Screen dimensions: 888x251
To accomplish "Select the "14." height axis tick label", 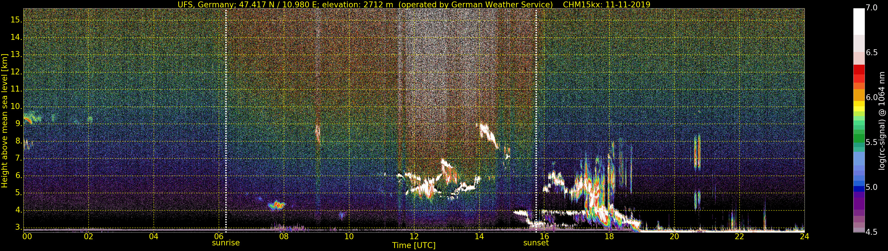I will pyautogui.click(x=16, y=37).
